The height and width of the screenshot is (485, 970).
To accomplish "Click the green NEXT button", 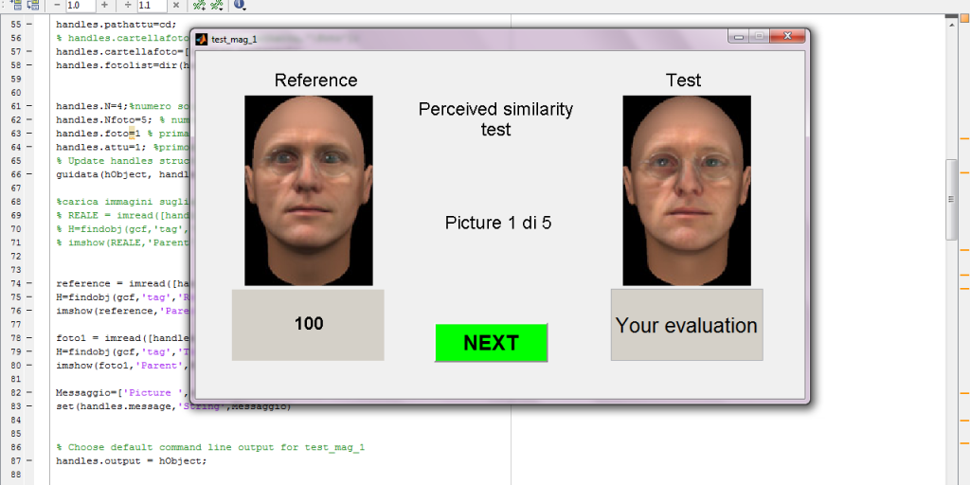I will tap(491, 343).
